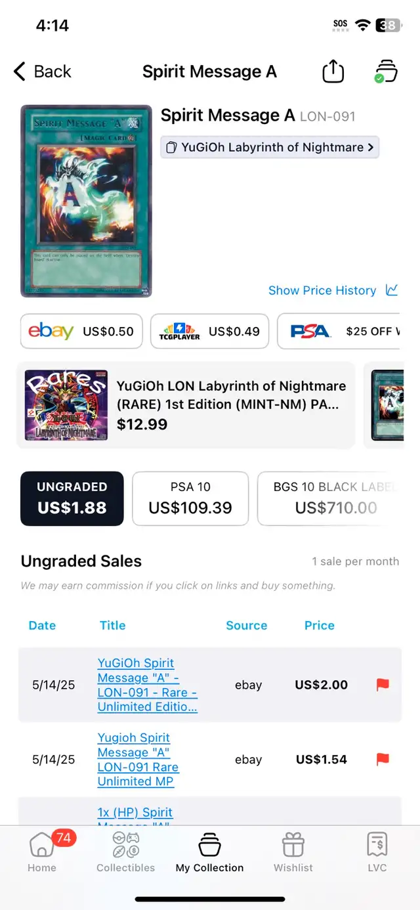The image size is (420, 910).
Task: Open YuGiOh Spirit Message "A" Unlimited Edition link
Action: pyautogui.click(x=148, y=685)
